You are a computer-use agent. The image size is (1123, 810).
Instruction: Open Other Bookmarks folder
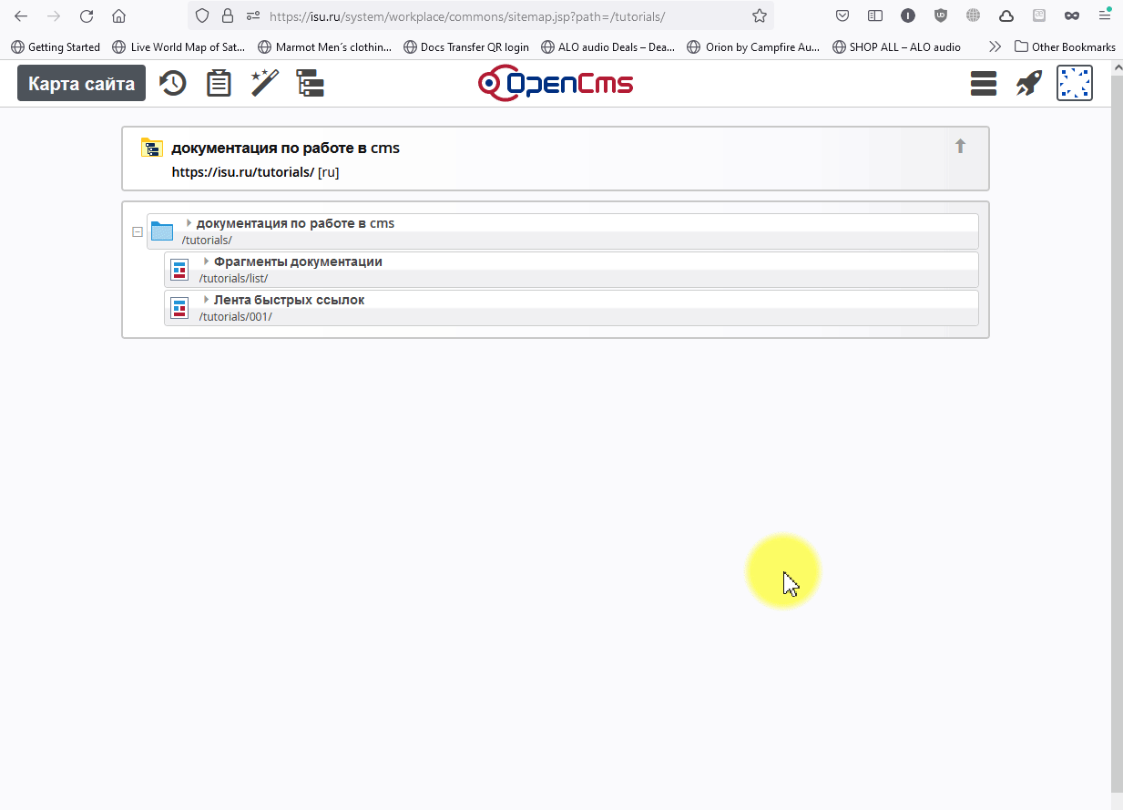[1064, 47]
